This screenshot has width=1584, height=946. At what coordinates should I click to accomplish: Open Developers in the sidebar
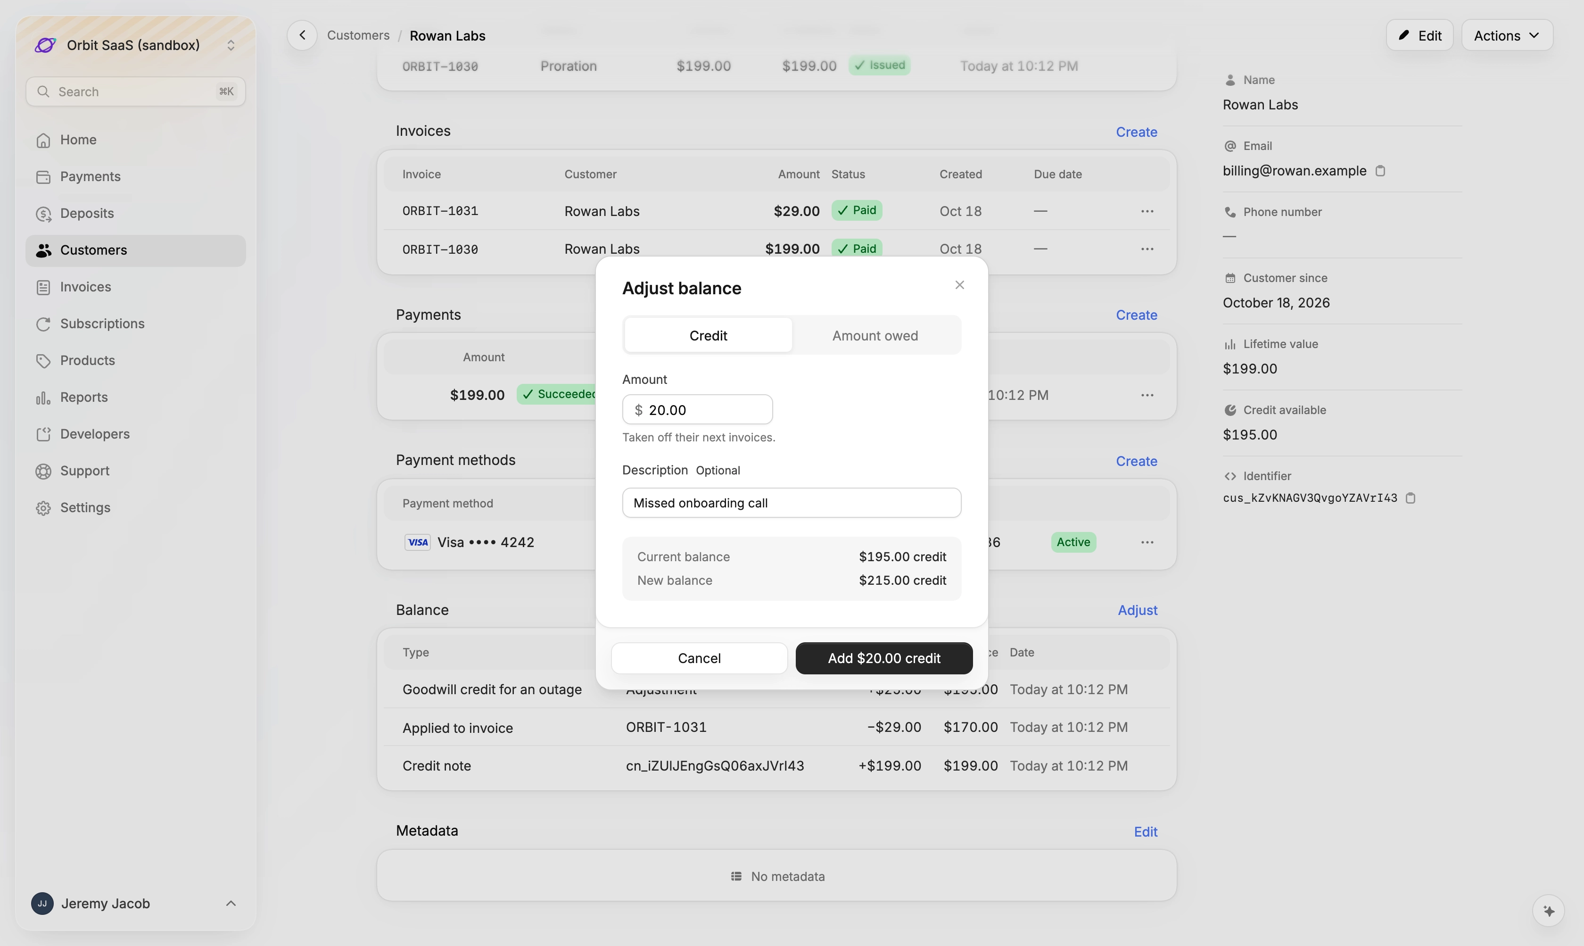pos(136,434)
